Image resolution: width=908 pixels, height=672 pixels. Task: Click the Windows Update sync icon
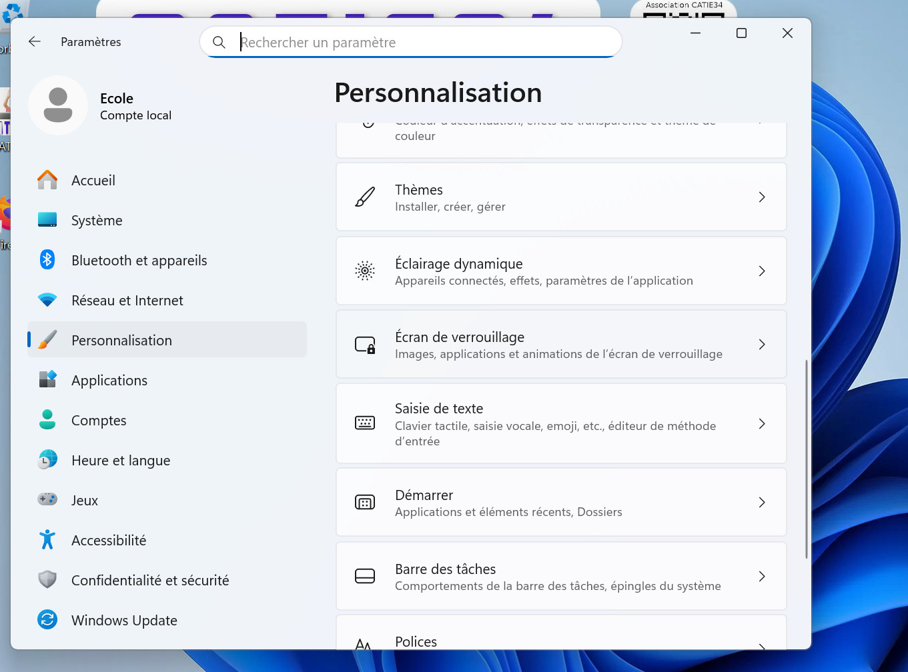point(47,620)
